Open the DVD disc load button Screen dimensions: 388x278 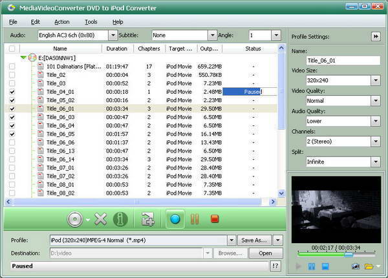[x=75, y=219]
